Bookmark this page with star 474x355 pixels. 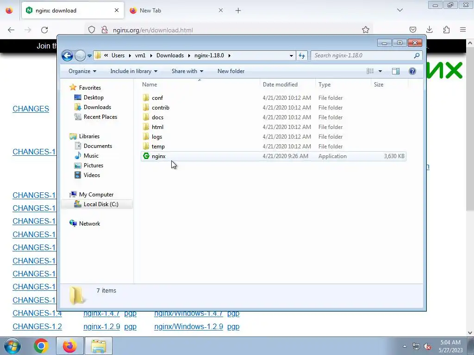pos(366,30)
